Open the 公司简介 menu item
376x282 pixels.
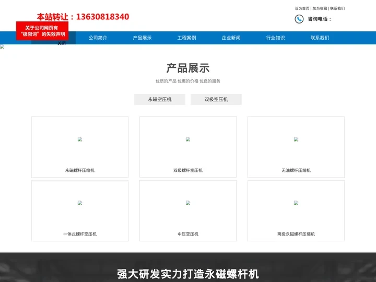click(98, 38)
